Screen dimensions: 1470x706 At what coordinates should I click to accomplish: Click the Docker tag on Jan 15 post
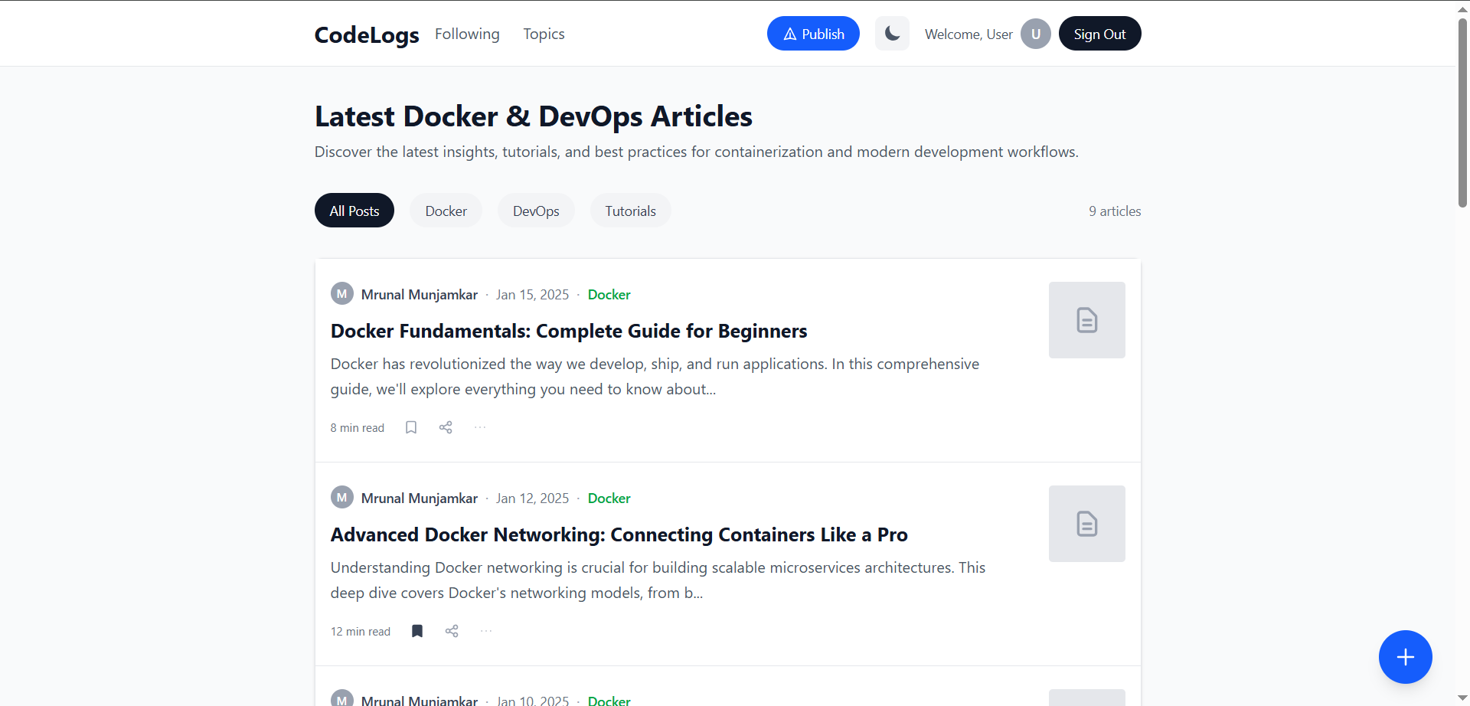coord(609,295)
